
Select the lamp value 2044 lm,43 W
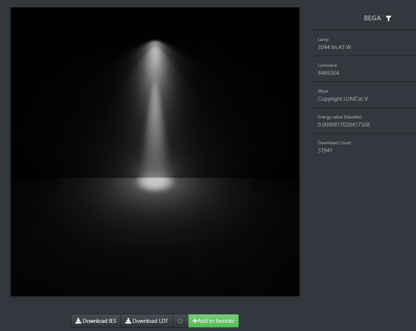pyautogui.click(x=334, y=47)
